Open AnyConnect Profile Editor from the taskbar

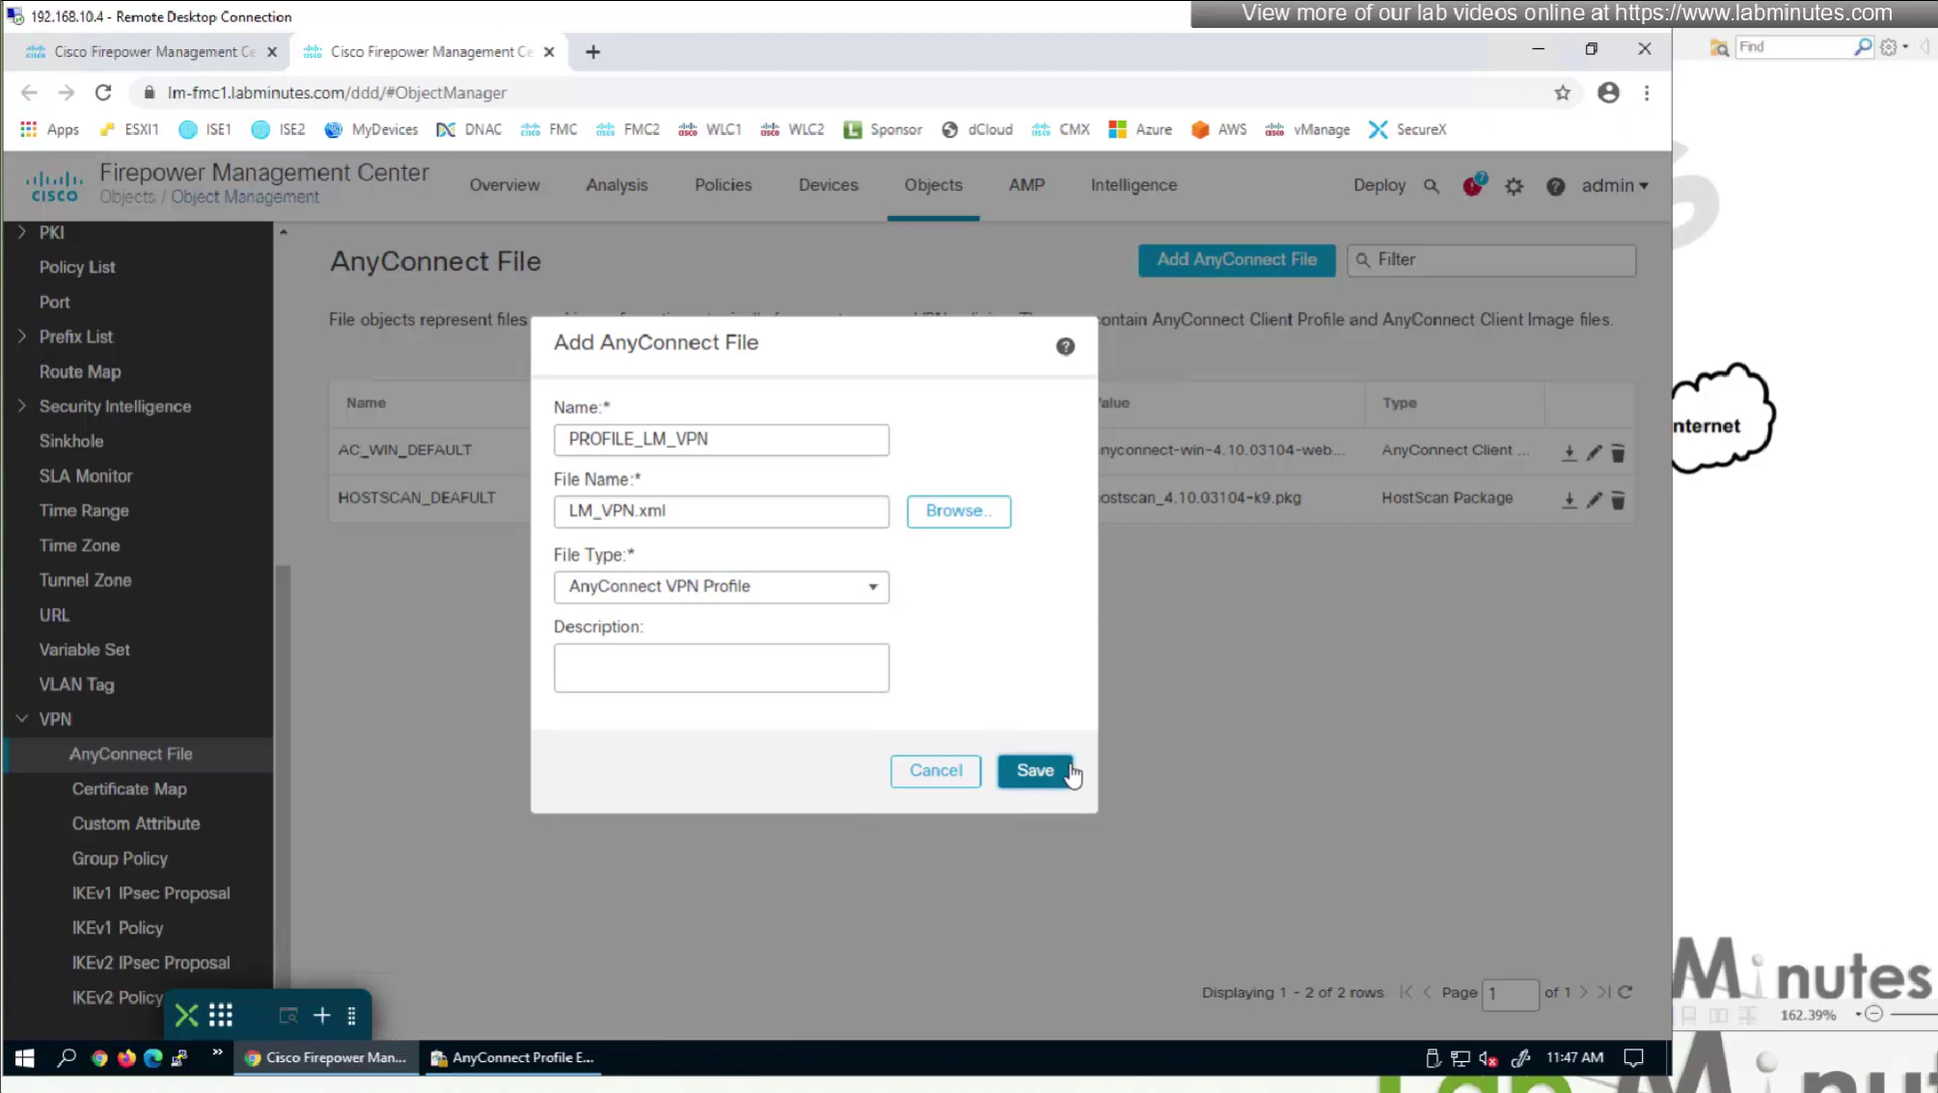tap(513, 1057)
